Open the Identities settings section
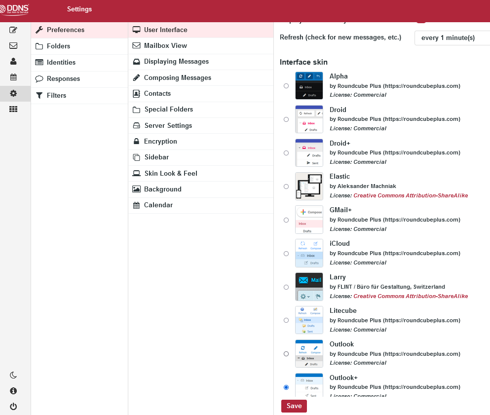The width and height of the screenshot is (490, 415). click(x=79, y=63)
